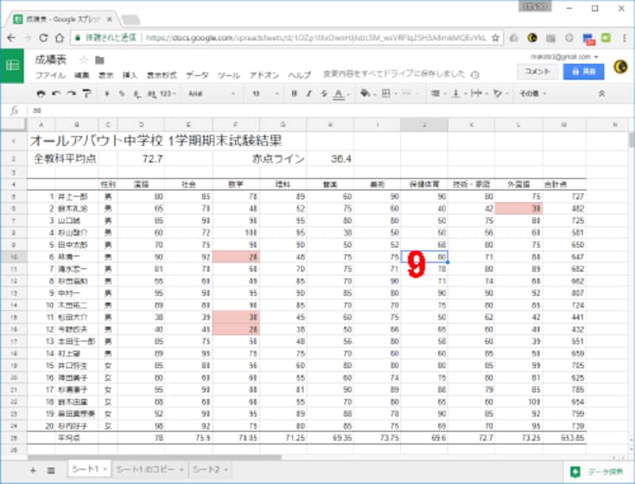Open the Google Sheets home icon

tap(13, 66)
